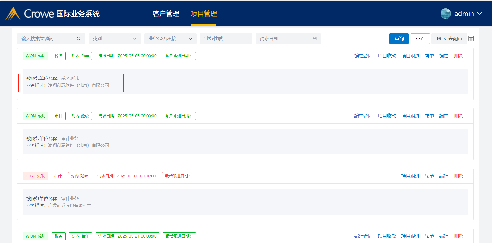This screenshot has height=243, width=492.
Task: Open the 类别 dropdown
Action: (x=115, y=39)
